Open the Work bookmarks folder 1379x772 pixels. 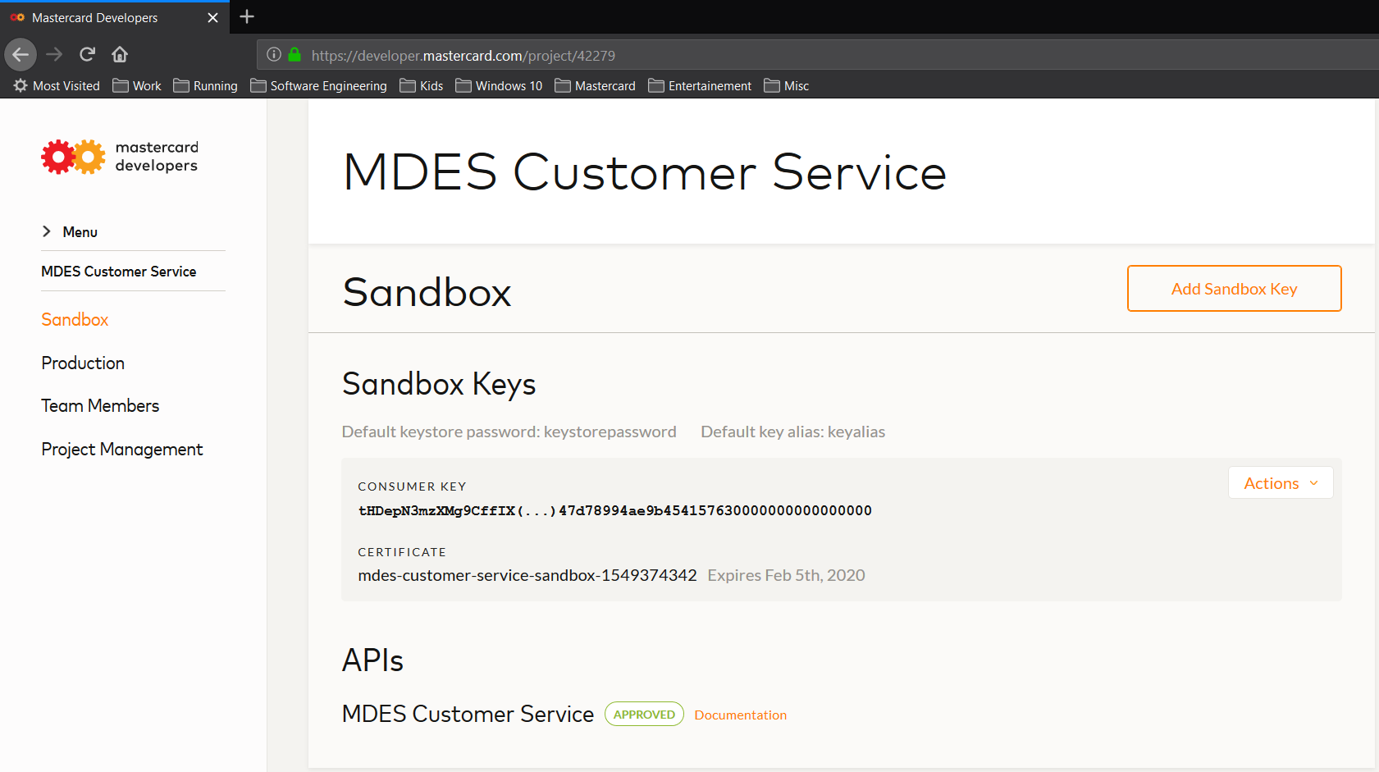click(x=137, y=85)
